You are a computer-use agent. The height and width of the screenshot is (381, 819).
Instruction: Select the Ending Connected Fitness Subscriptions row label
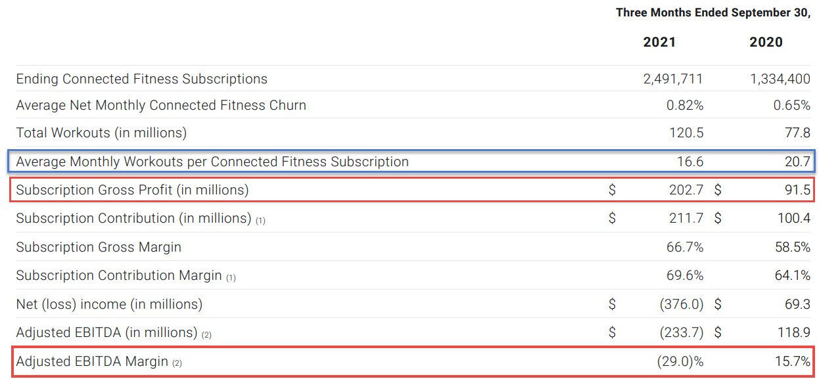141,79
